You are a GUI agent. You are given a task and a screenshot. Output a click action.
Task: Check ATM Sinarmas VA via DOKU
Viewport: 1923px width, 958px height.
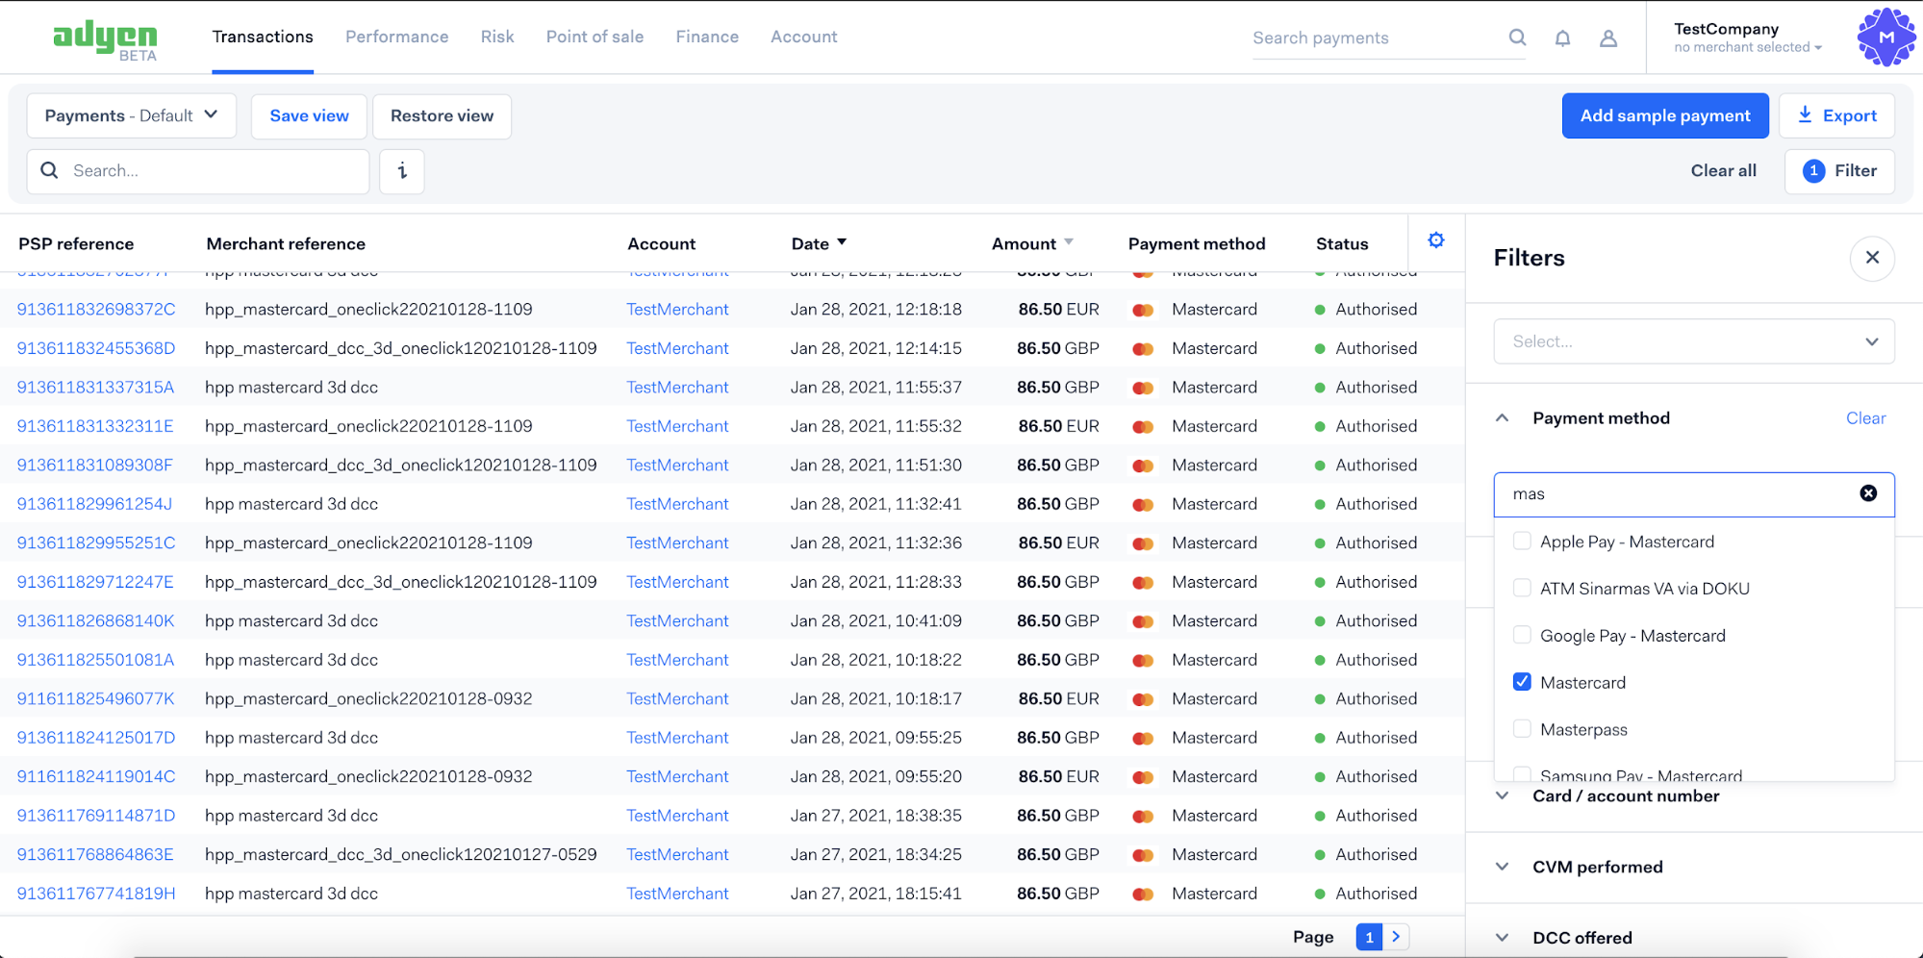point(1522,588)
